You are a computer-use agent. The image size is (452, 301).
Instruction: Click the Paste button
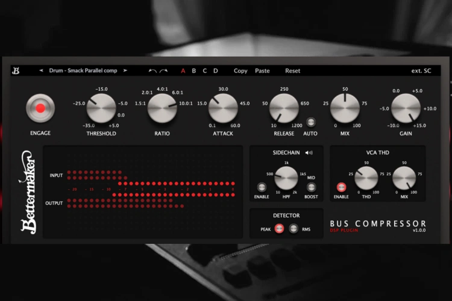262,71
